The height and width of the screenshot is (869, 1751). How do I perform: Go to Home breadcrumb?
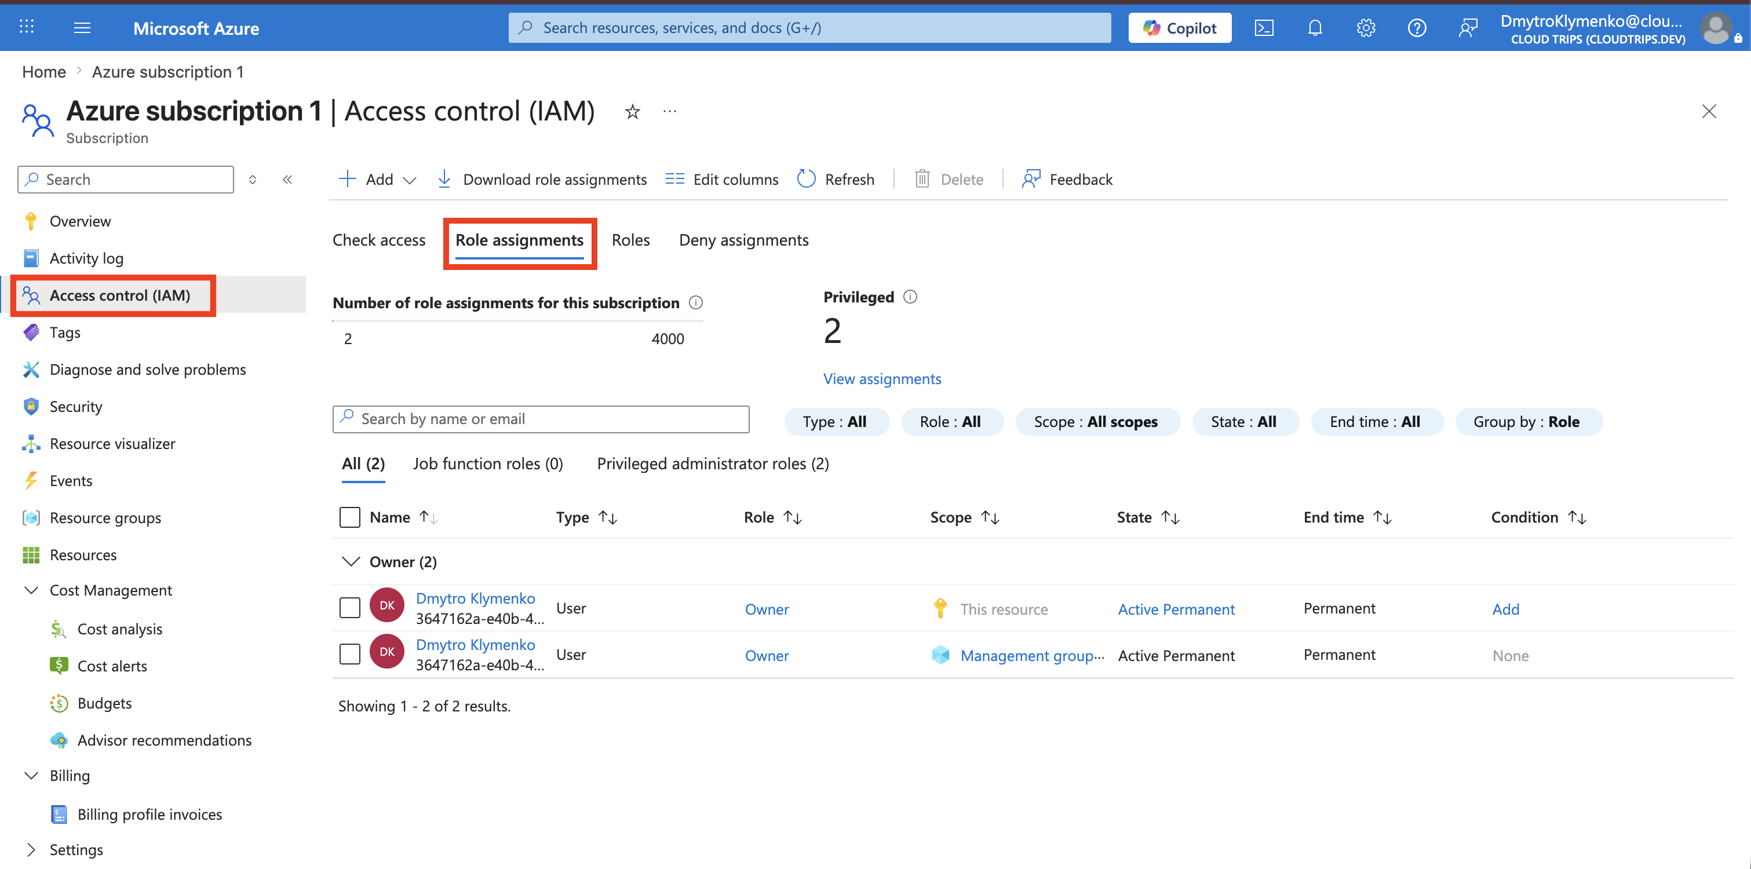pyautogui.click(x=44, y=72)
